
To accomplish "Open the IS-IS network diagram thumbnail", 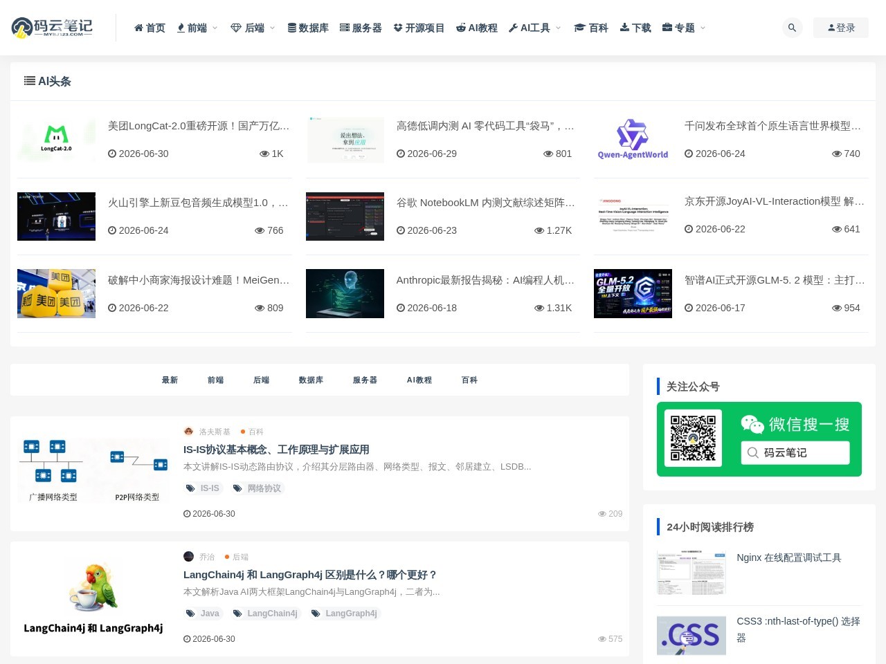I will point(93,470).
